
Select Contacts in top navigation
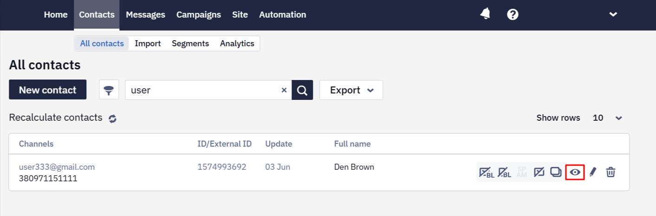coord(97,15)
